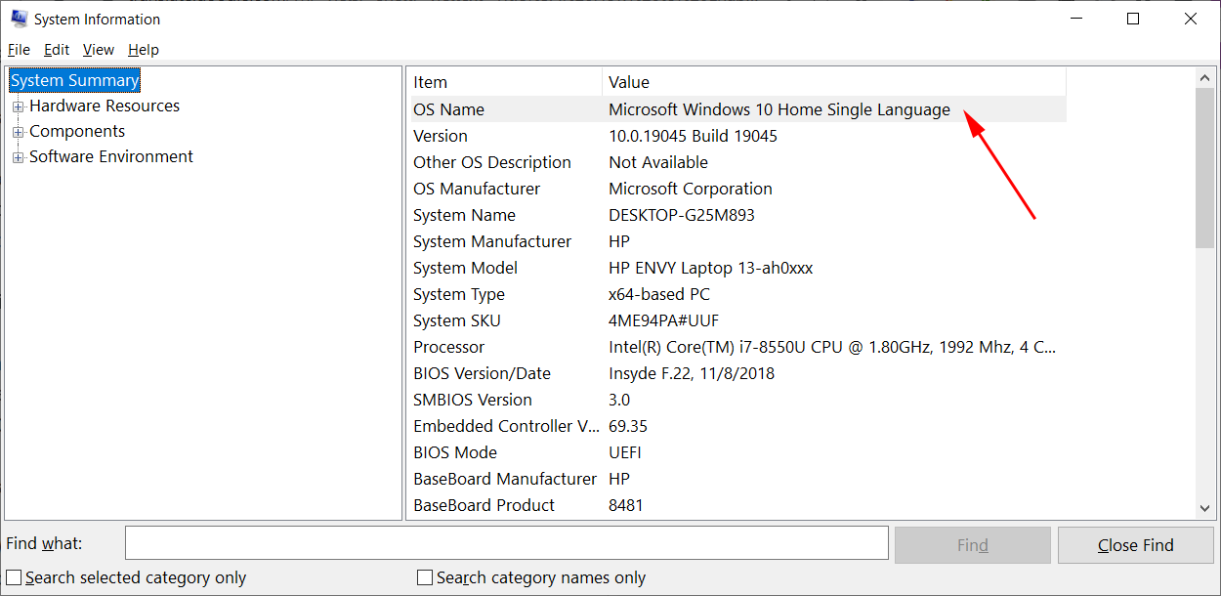Image resolution: width=1221 pixels, height=596 pixels.
Task: Select the System Model row
Action: point(737,268)
